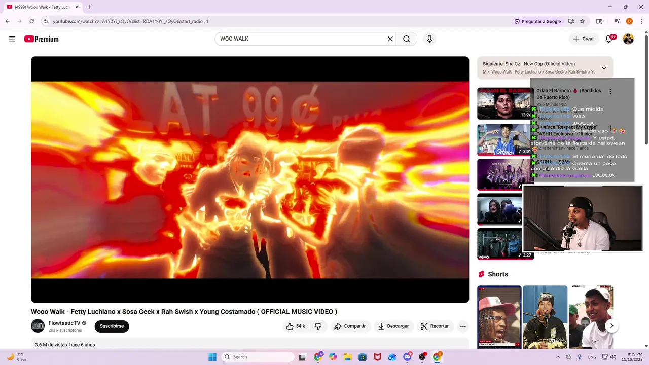The width and height of the screenshot is (649, 365).
Task: Open Microsoft Store taskbar icon
Action: click(x=363, y=357)
